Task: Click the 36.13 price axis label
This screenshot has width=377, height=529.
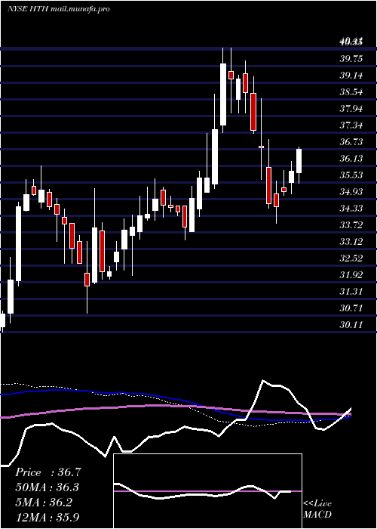Action: click(351, 158)
